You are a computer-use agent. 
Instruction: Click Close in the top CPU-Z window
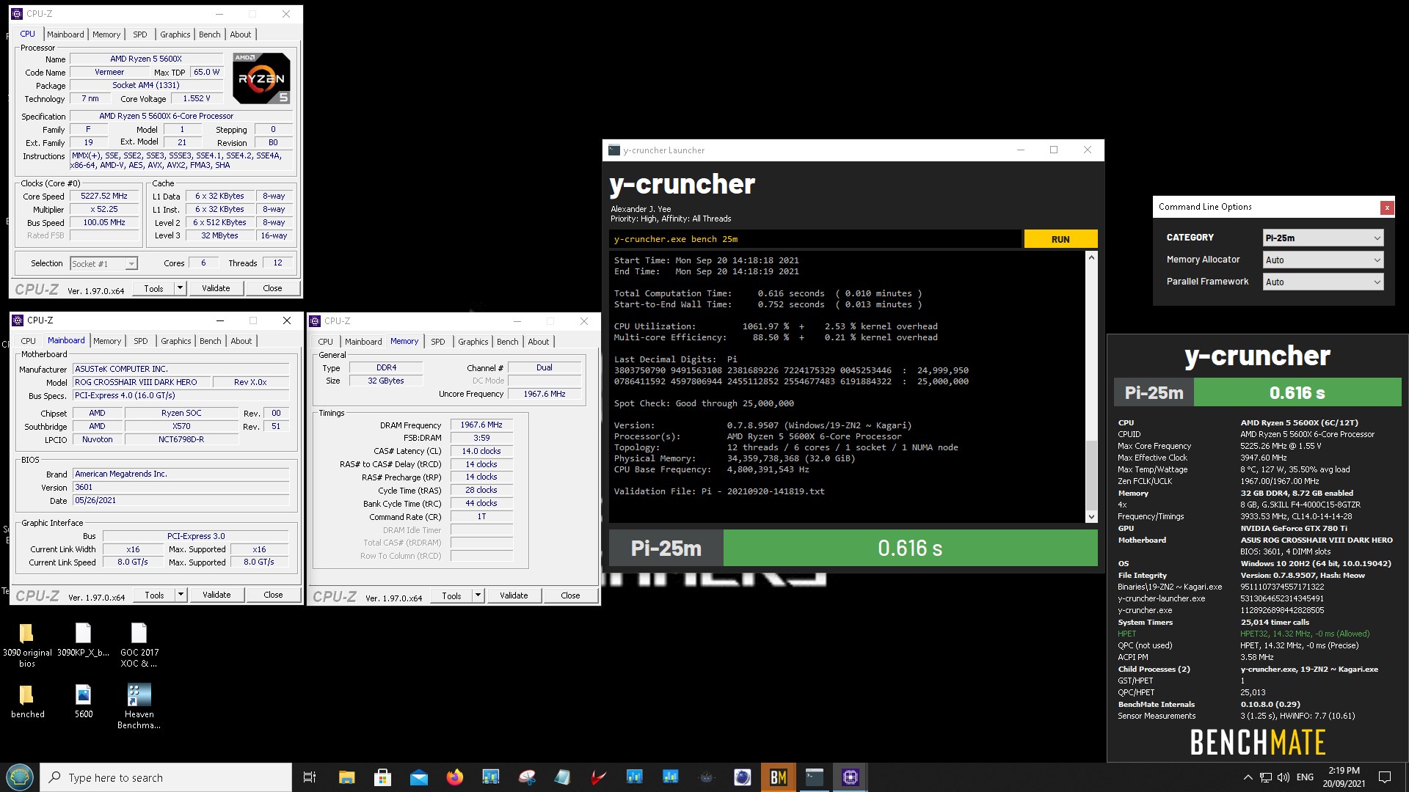point(272,288)
